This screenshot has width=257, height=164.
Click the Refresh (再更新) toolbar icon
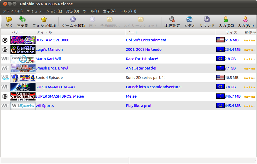pos(22,20)
